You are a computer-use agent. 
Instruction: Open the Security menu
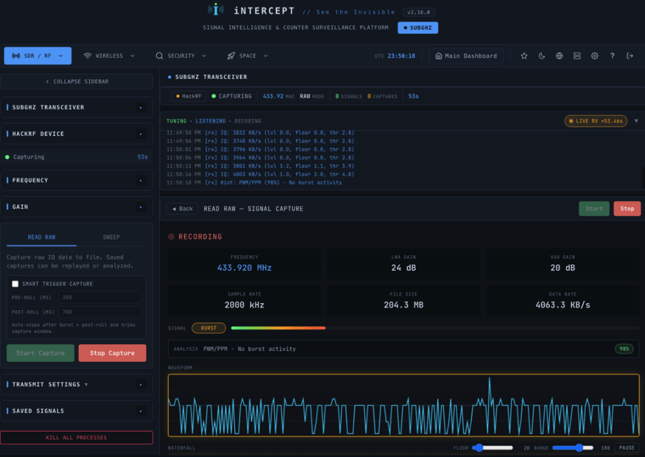[181, 55]
